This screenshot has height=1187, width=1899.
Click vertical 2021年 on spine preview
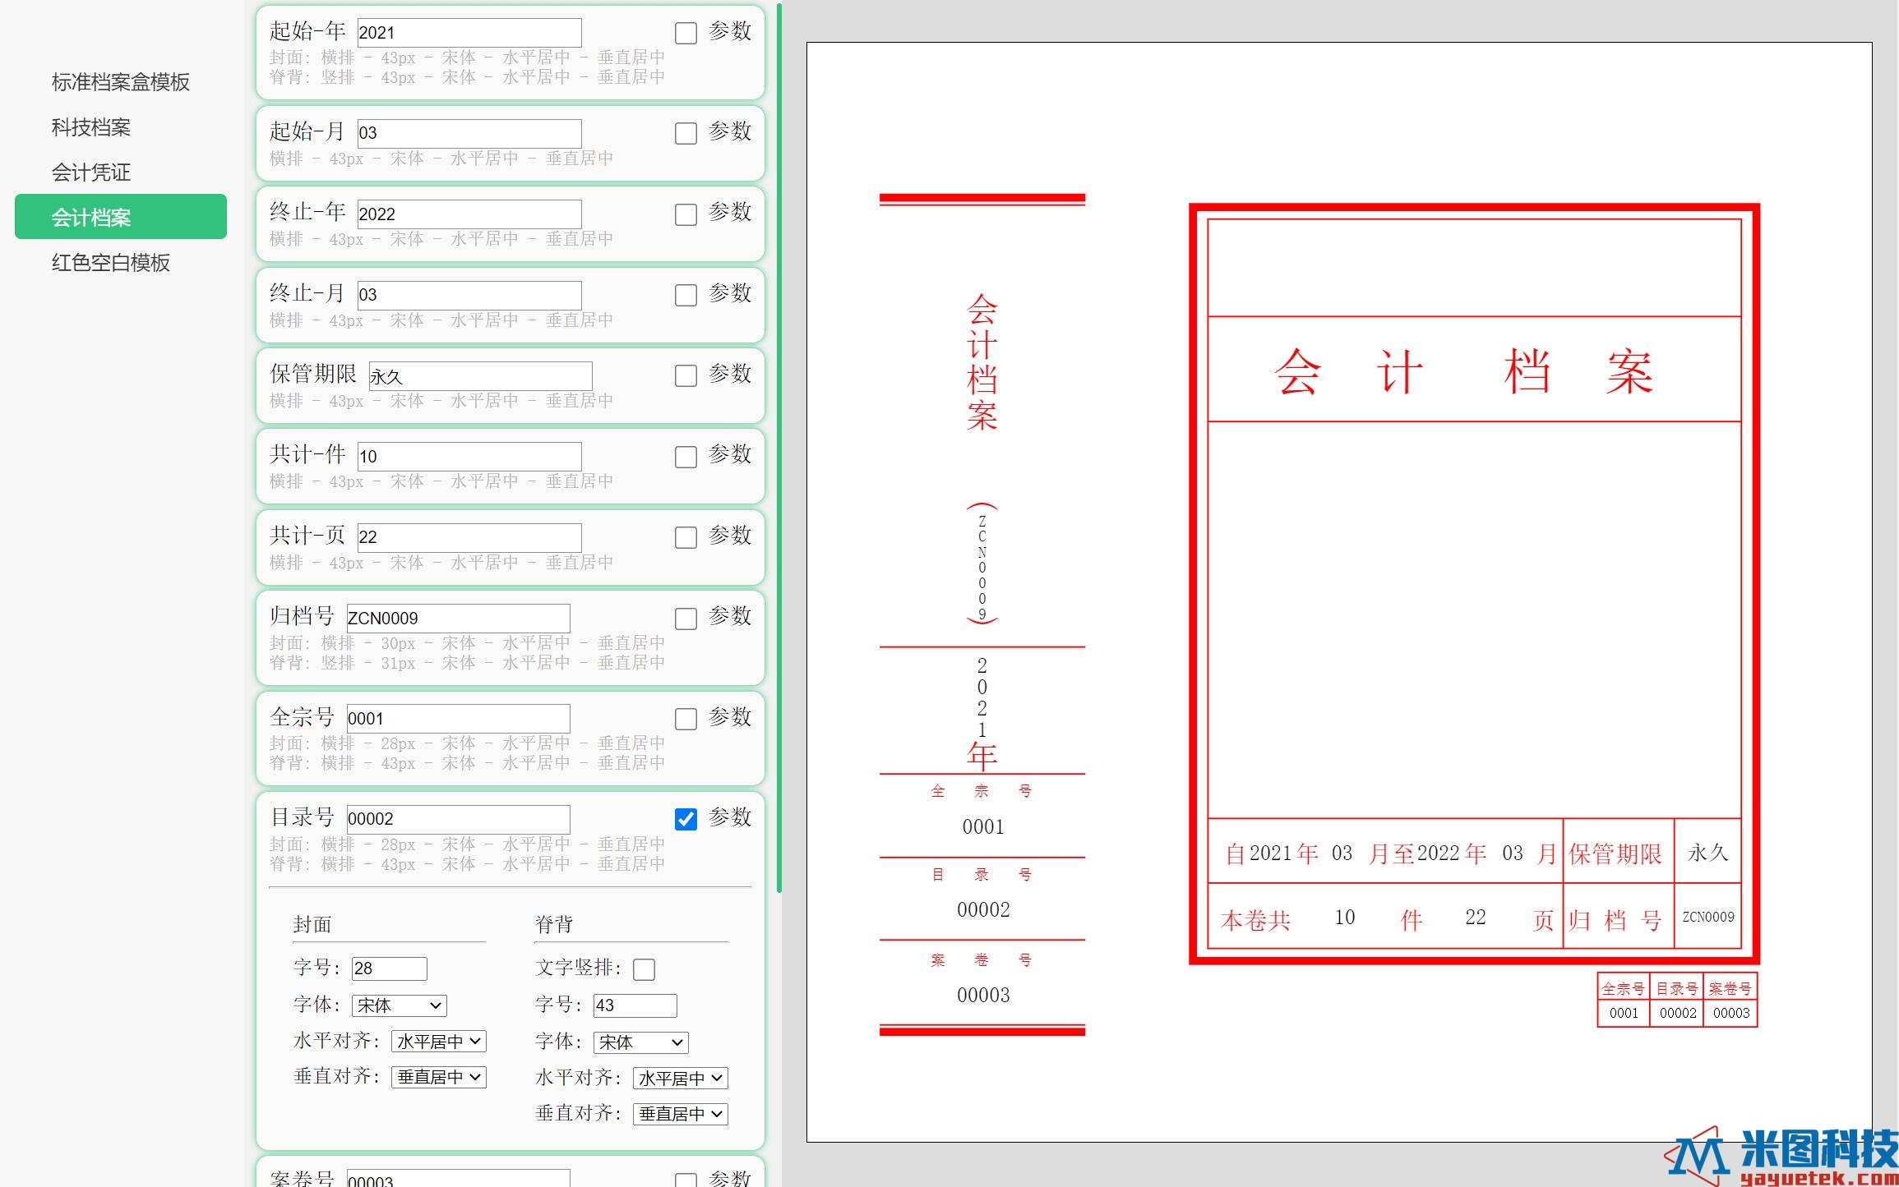pos(982,713)
